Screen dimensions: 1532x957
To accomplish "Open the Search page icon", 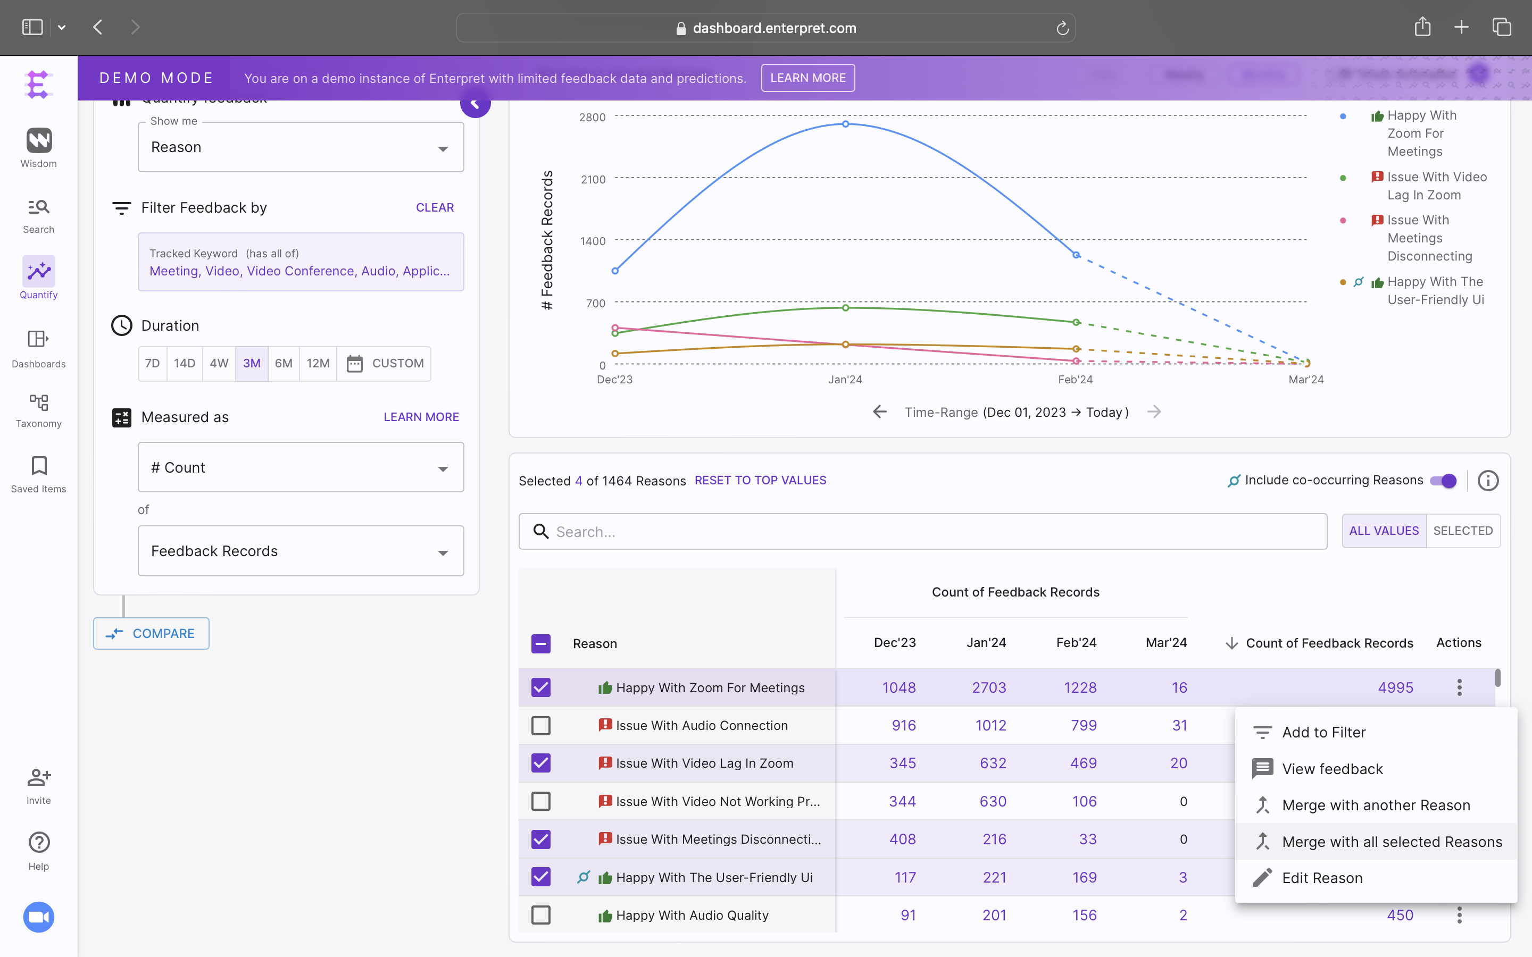I will click(39, 207).
